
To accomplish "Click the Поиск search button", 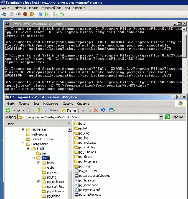I will pos(52,110).
